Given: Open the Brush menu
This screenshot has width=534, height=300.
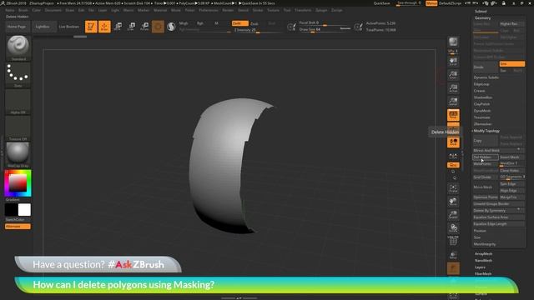Looking at the screenshot, I should (x=23, y=10).
